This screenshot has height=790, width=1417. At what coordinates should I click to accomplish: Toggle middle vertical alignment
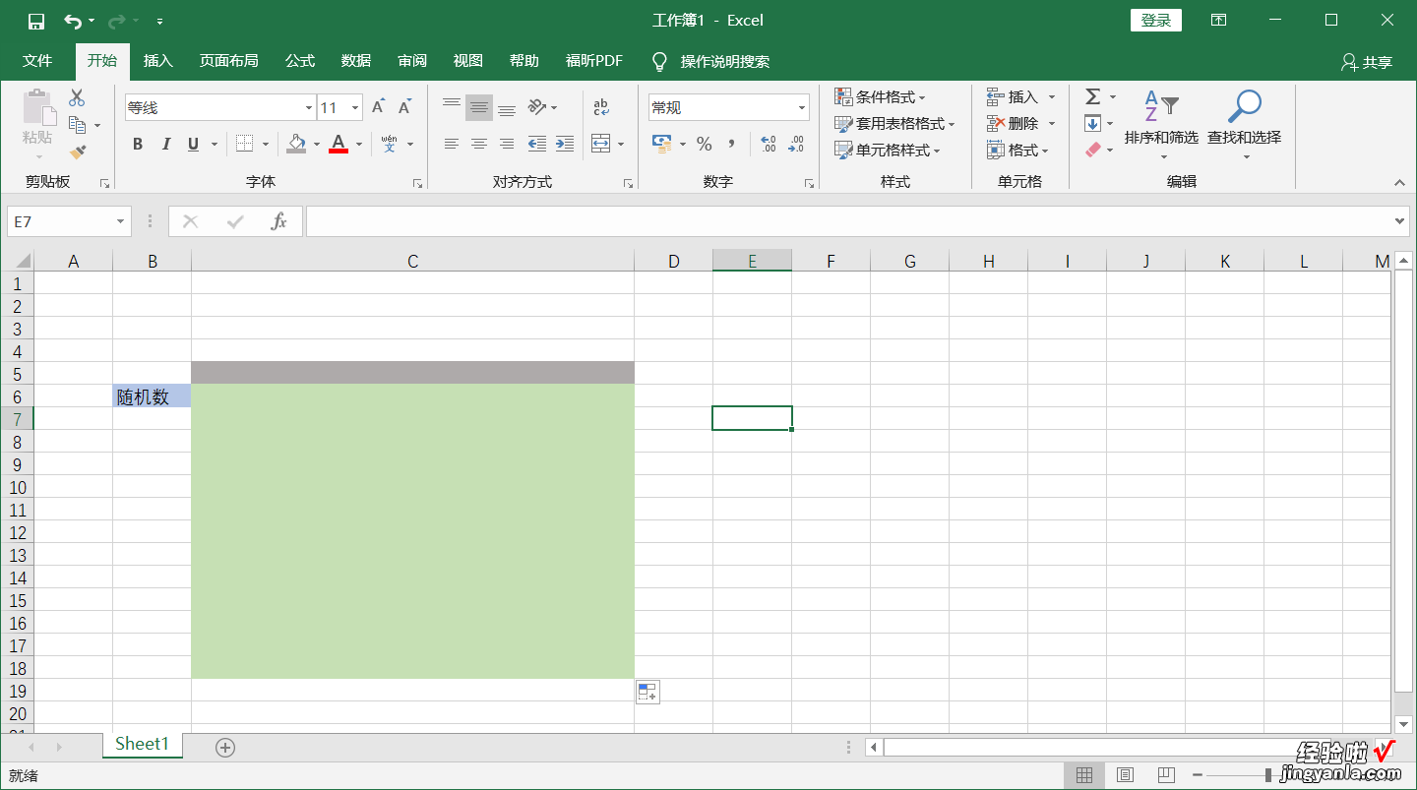(479, 107)
